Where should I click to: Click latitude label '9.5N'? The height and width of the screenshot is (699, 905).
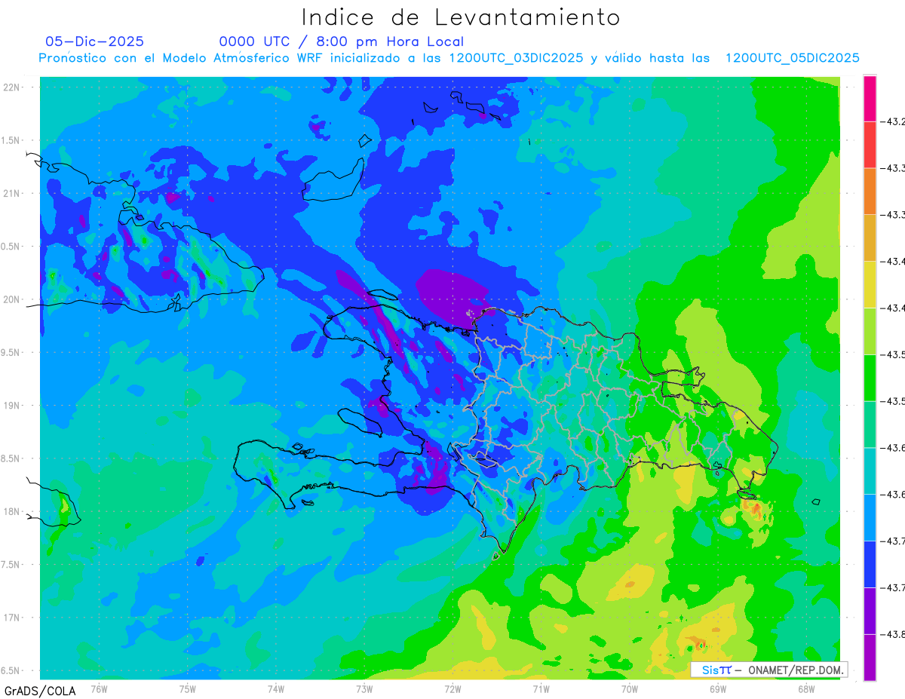point(11,352)
